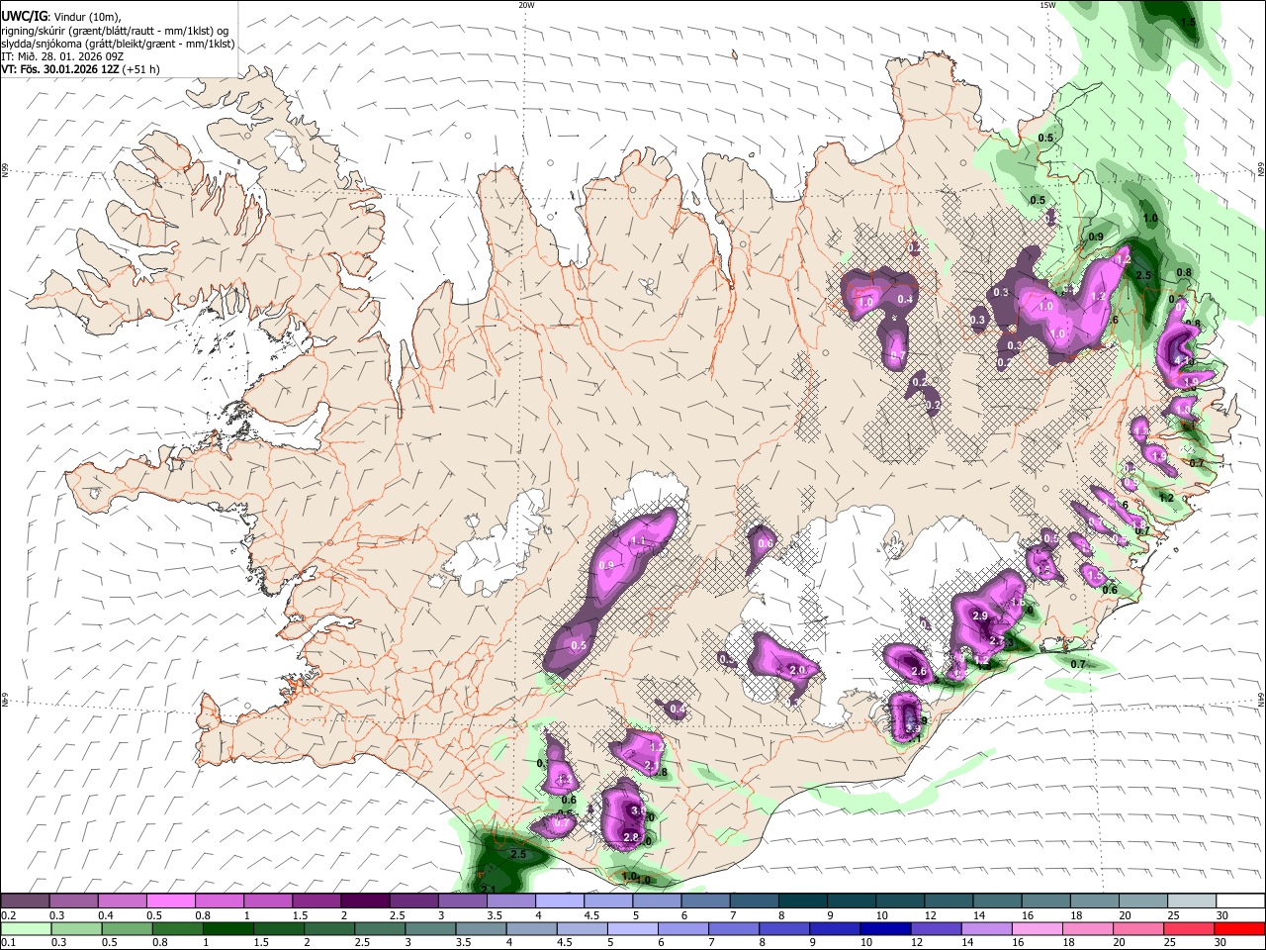
Task: Click the 2.6 snowfall value on the map
Action: point(919,672)
